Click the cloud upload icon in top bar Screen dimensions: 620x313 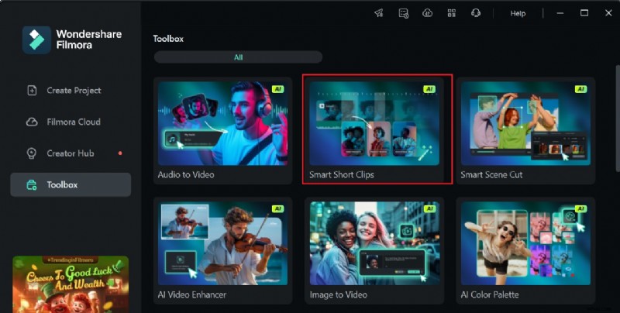[x=426, y=13]
